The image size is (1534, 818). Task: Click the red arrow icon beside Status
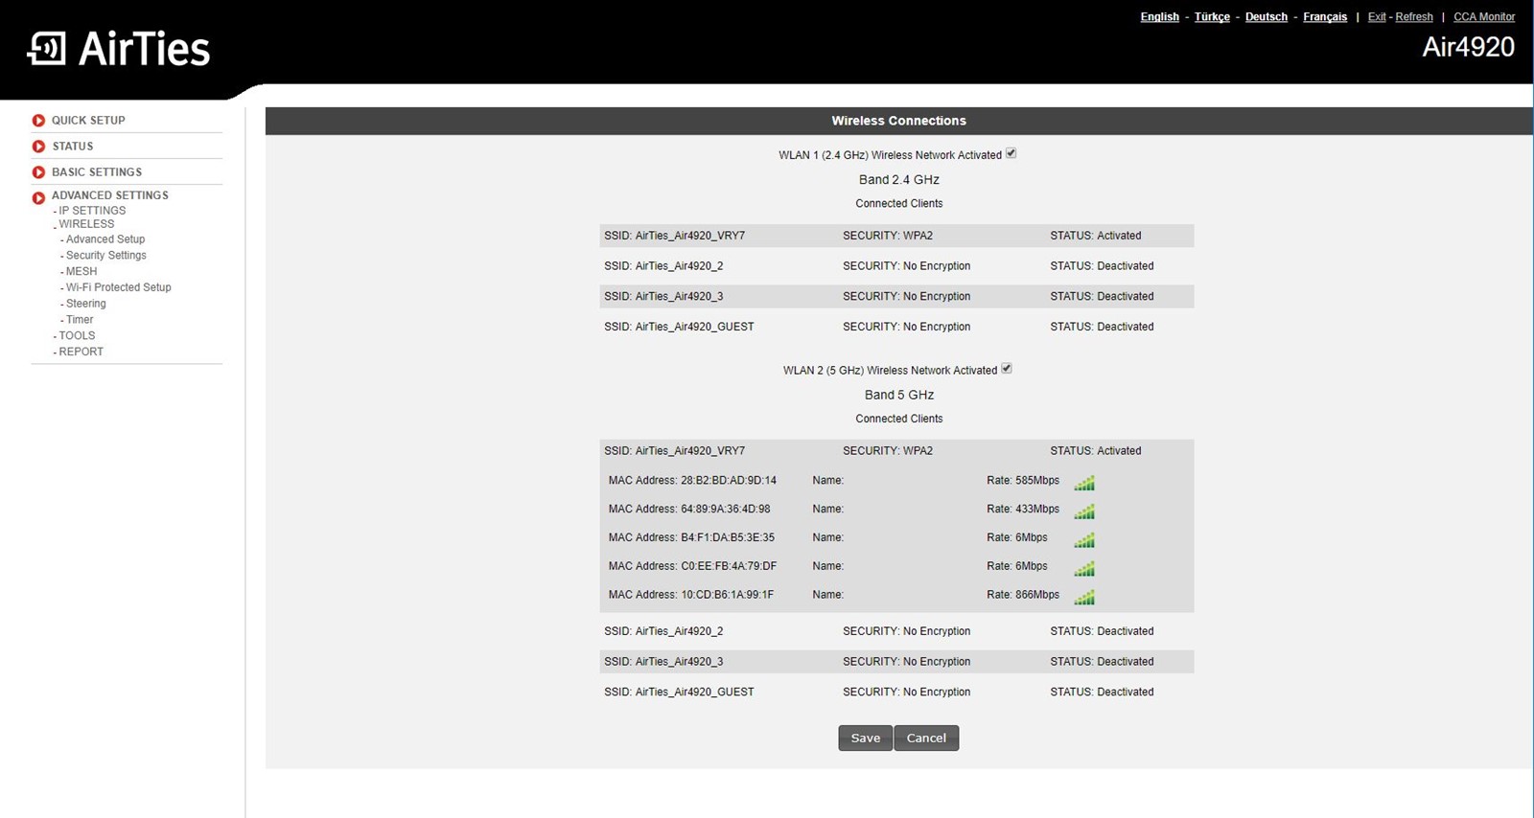click(38, 147)
